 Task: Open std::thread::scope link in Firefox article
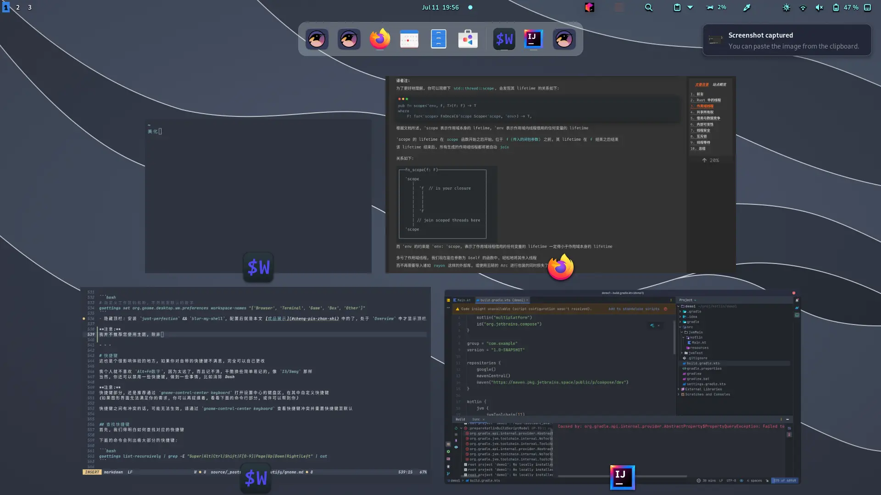[x=474, y=88]
